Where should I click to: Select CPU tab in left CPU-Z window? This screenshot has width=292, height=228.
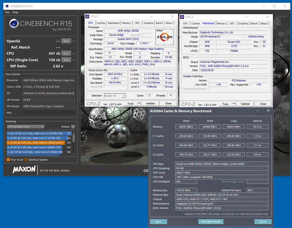(91, 23)
